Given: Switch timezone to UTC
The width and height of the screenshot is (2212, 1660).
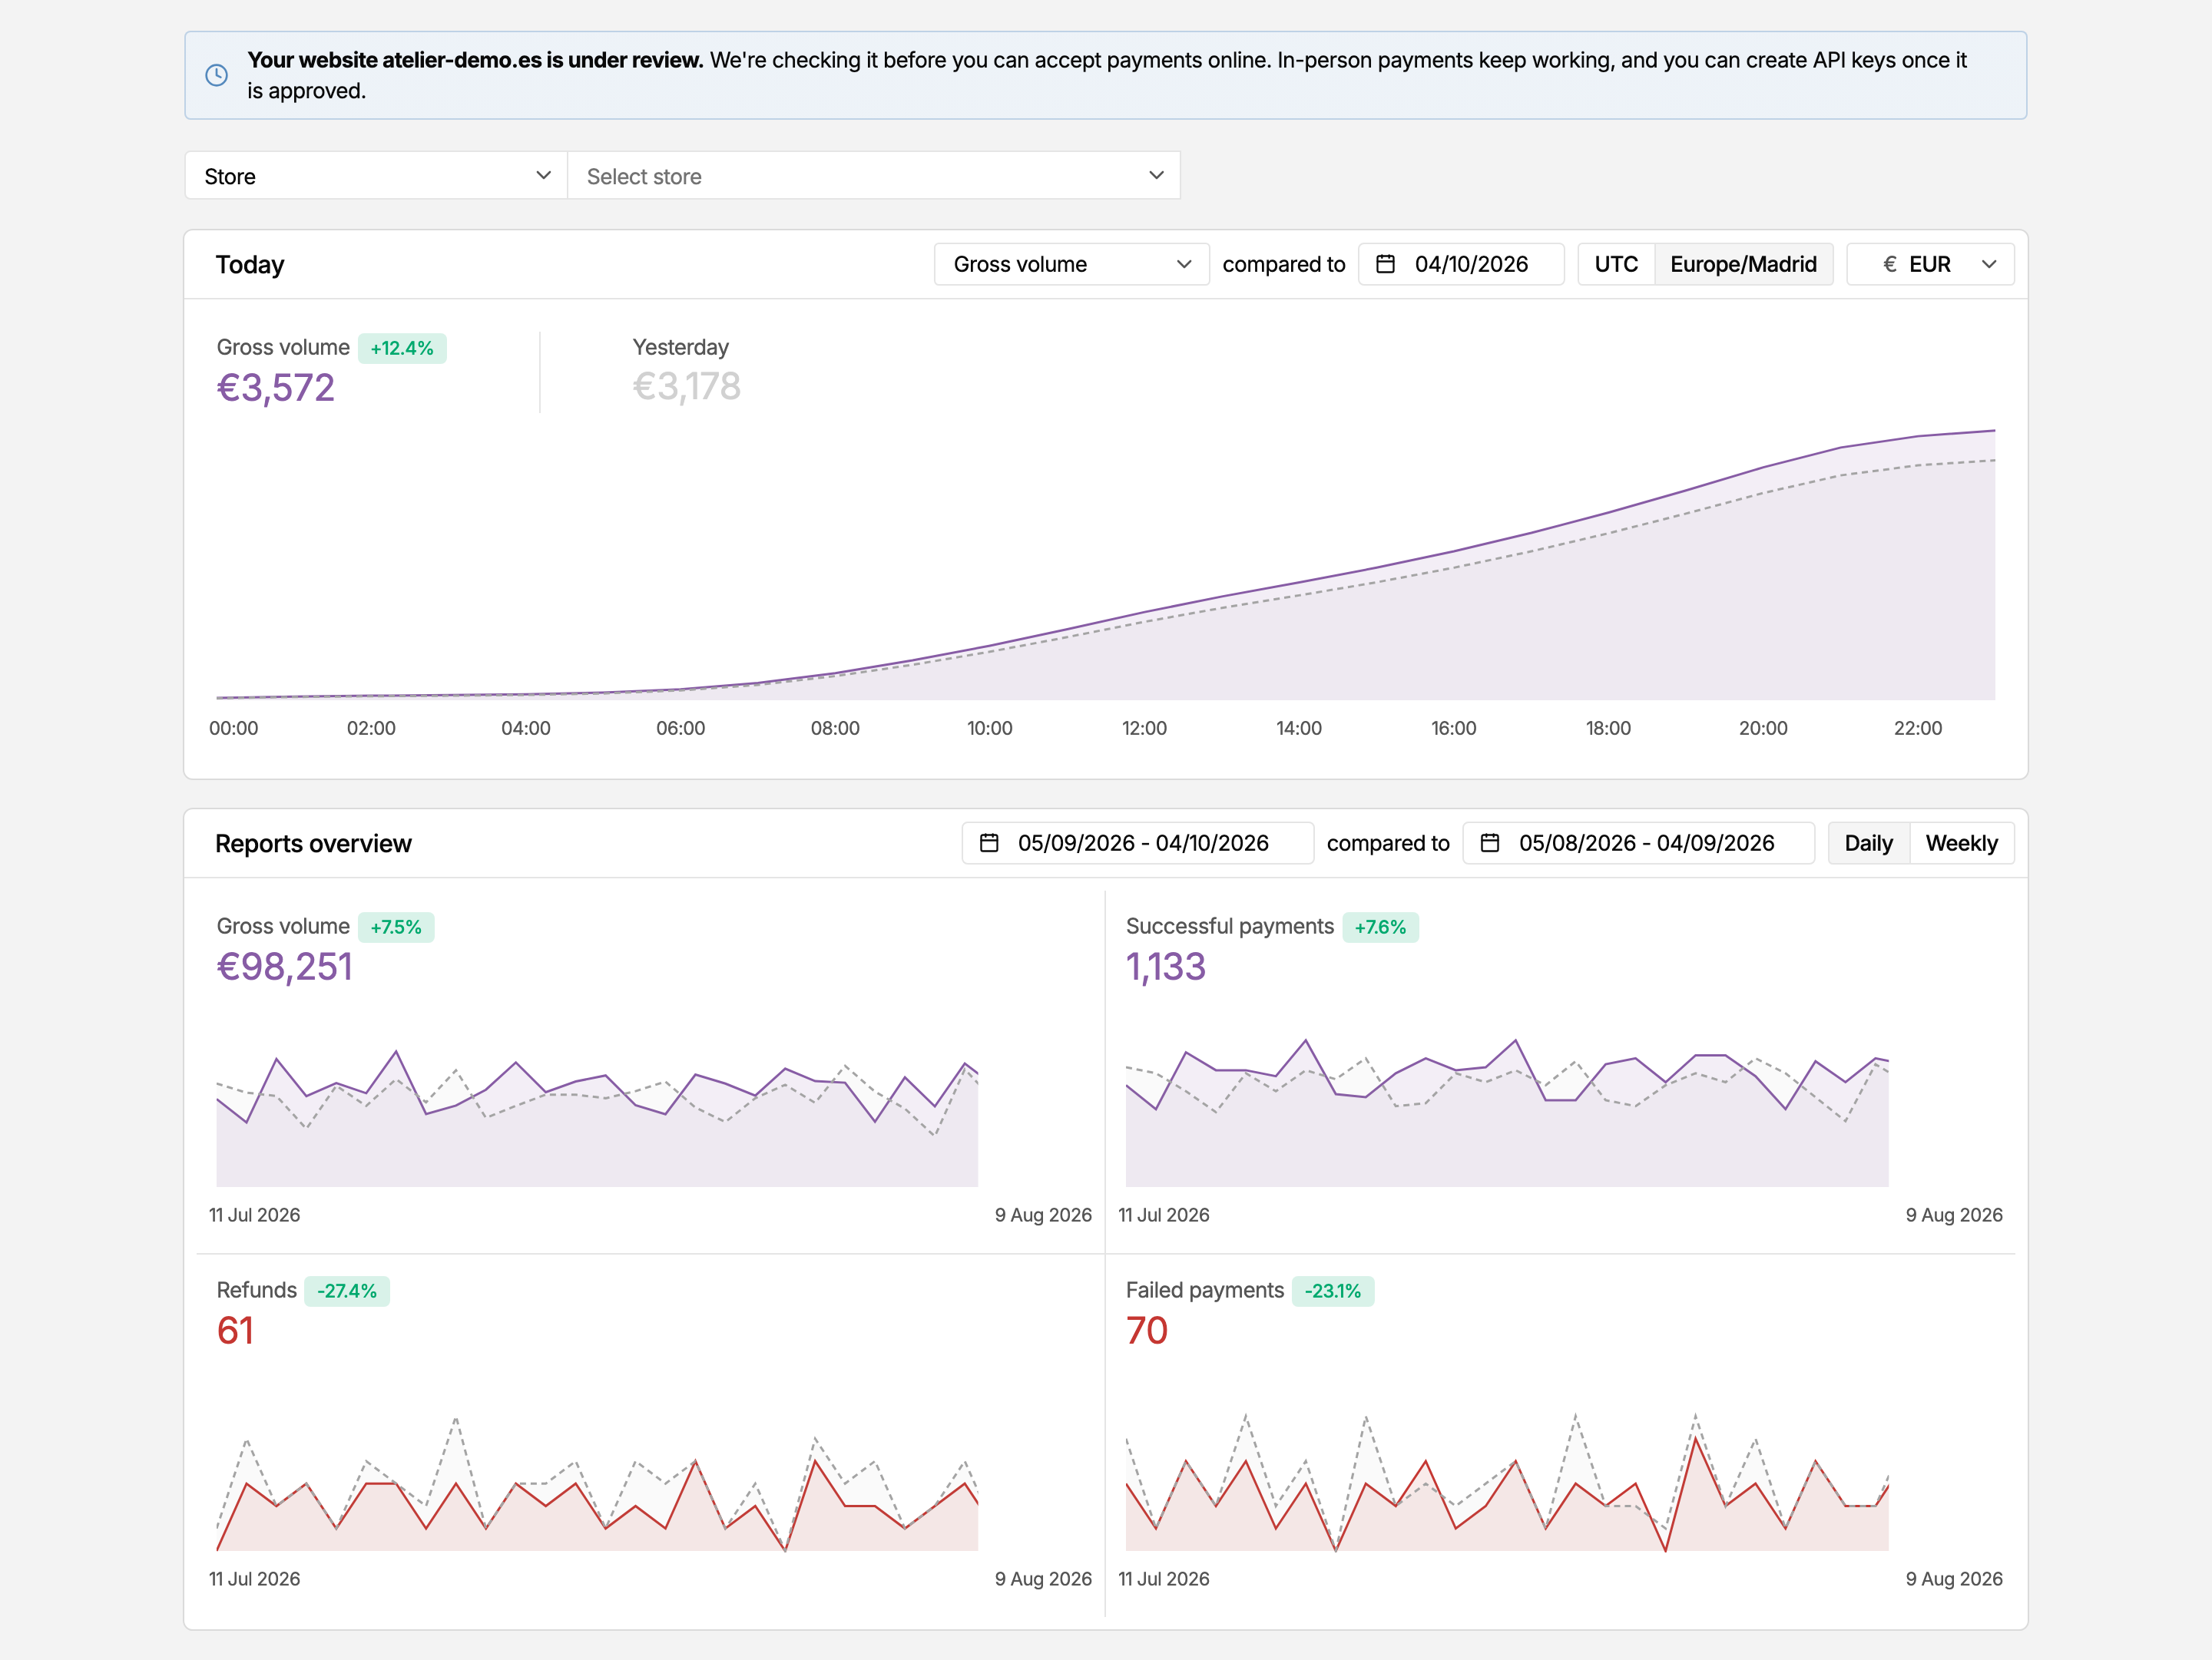Looking at the screenshot, I should click(x=1616, y=264).
